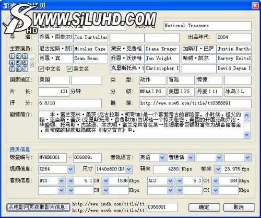
Task: Click number button 6 in the keypad
Action: (x=25, y=63)
